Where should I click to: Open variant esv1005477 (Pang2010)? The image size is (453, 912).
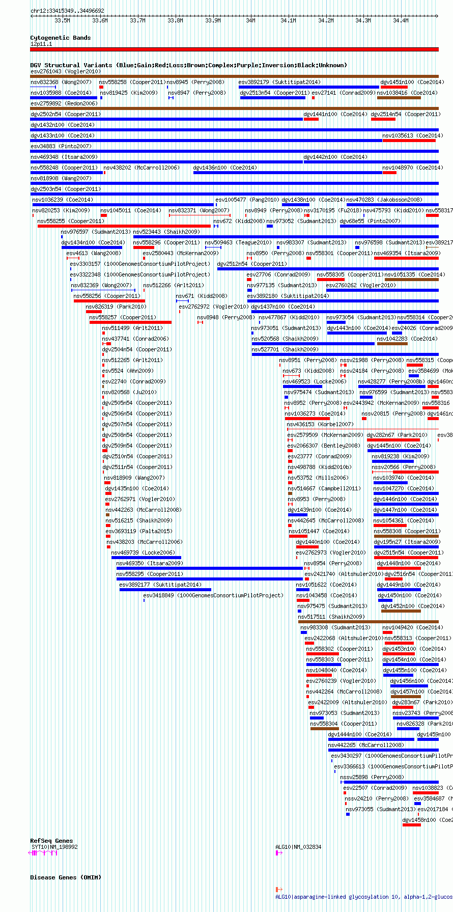247,200
